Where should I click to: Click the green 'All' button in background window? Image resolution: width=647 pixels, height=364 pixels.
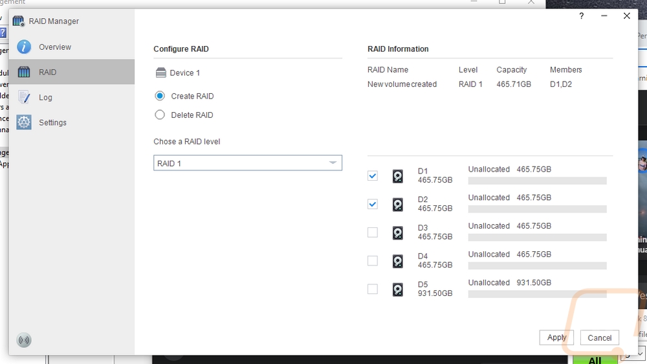(x=595, y=360)
